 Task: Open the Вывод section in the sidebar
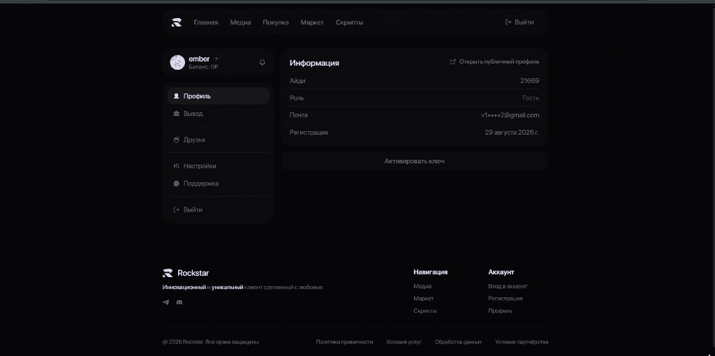[219, 114]
